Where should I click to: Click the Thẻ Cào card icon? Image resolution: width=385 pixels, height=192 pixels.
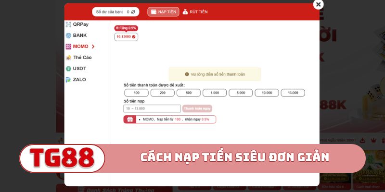pos(68,58)
